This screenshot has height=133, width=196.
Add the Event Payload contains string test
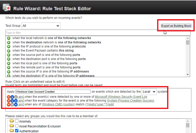tap(9, 51)
